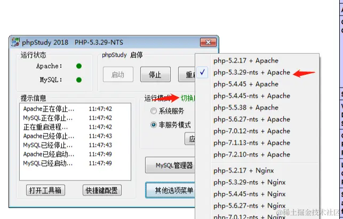The width and height of the screenshot is (343, 219).
Task: Click 快捷键配置 button
Action: pos(102,190)
